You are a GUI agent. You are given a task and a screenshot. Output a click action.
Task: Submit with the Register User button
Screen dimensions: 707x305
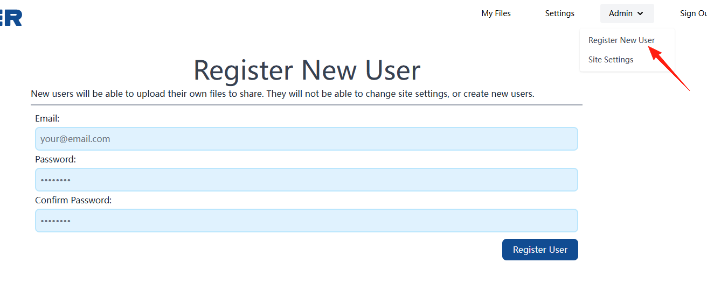540,250
